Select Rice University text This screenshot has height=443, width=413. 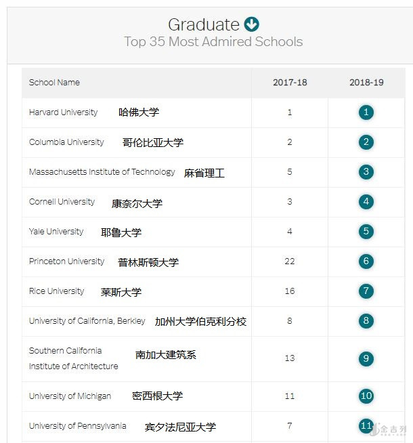(x=56, y=291)
